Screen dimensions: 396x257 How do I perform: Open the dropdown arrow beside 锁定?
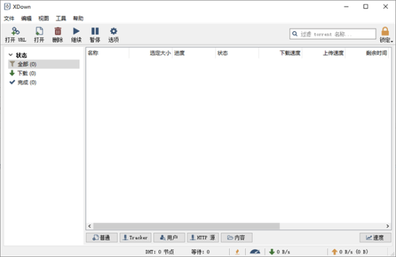coord(392,41)
